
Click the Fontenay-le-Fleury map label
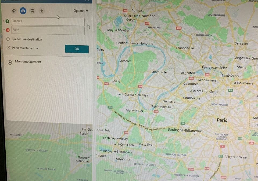(x=115, y=138)
